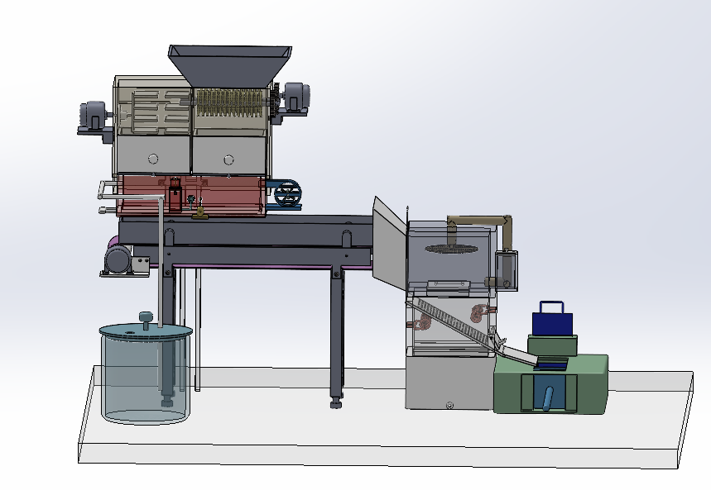Select the red transparent tray section
Image resolution: width=711 pixels, height=490 pixels.
click(x=190, y=196)
